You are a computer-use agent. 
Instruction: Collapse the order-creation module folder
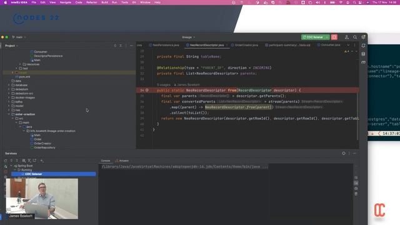(x=9, y=114)
